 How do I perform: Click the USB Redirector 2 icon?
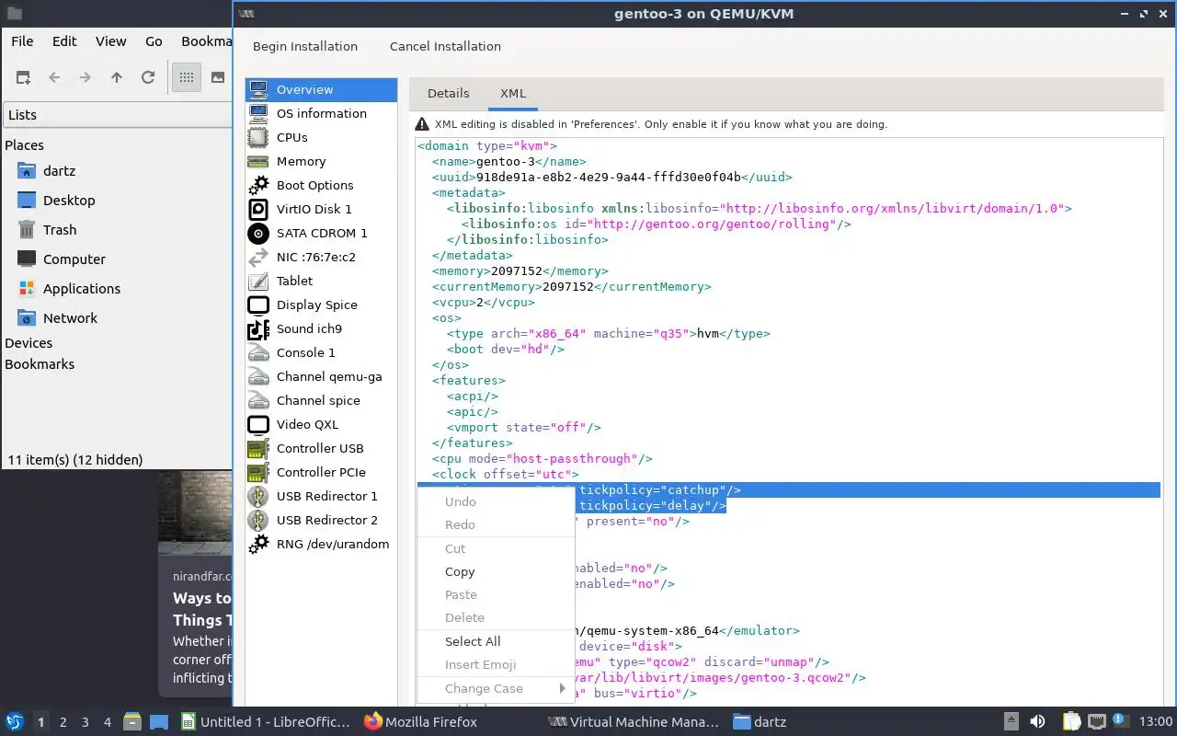click(259, 520)
